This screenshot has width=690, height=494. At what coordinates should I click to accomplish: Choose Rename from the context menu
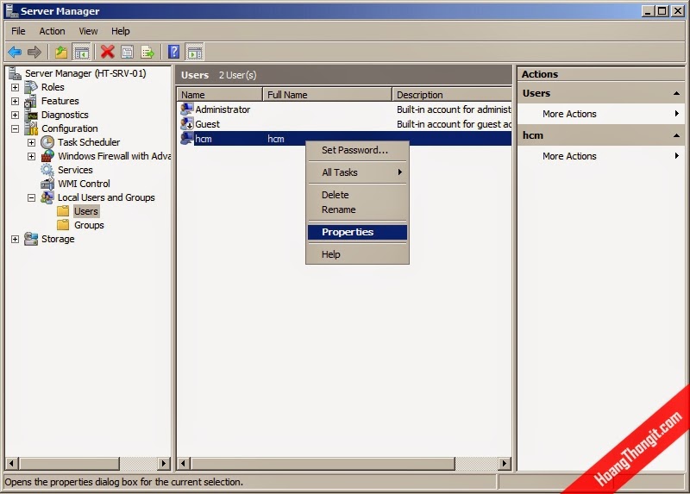point(357,209)
